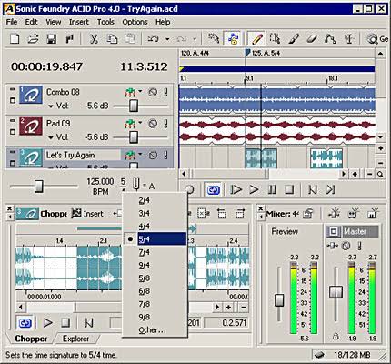Open Pad 09 track FX dropdown arrow
This screenshot has height=364, width=391.
point(140,122)
